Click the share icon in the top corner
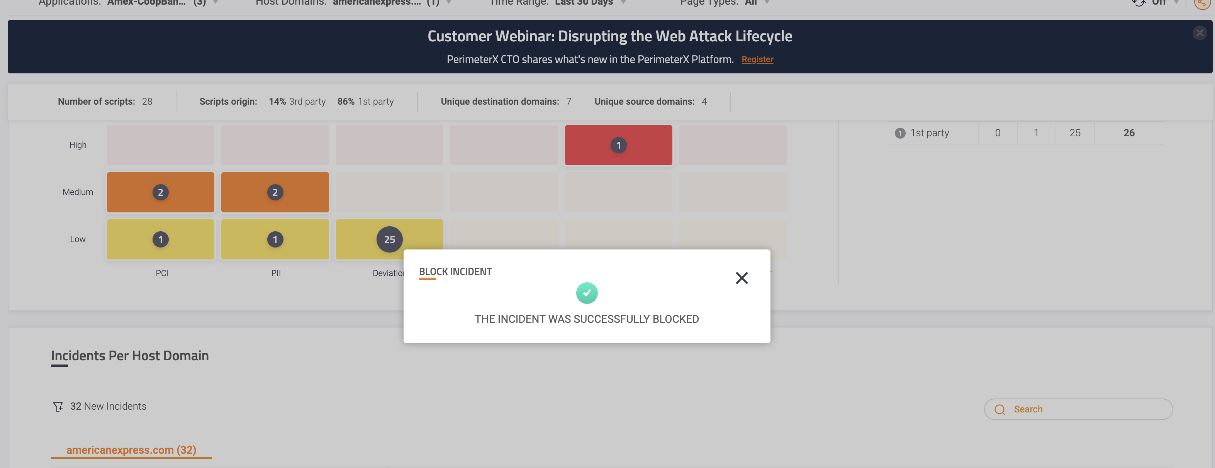The height and width of the screenshot is (468, 1215). pyautogui.click(x=1201, y=3)
